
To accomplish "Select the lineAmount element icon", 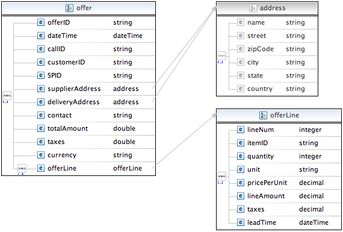I will [x=241, y=196].
